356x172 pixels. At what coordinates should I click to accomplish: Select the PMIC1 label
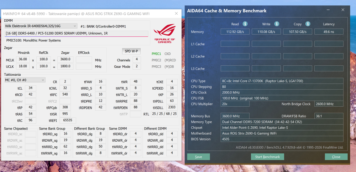[x=156, y=54]
